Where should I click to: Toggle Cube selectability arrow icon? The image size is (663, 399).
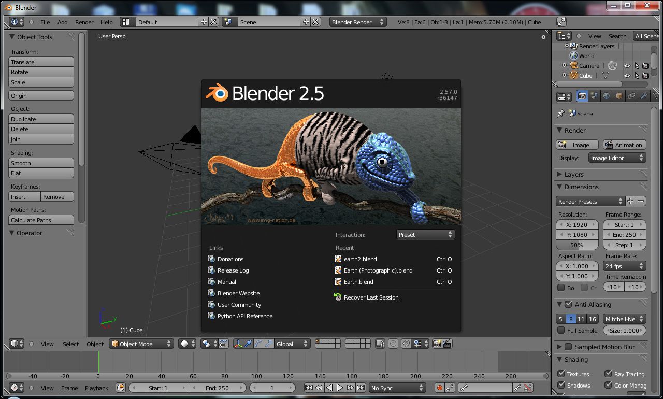(x=637, y=76)
